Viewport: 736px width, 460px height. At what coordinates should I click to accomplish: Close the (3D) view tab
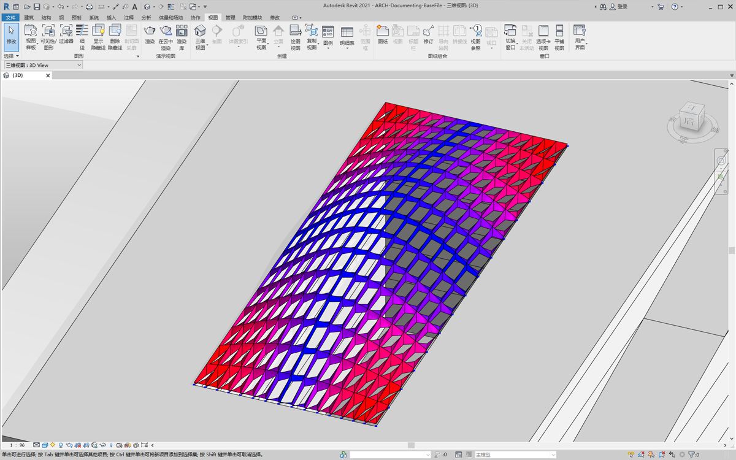click(48, 75)
